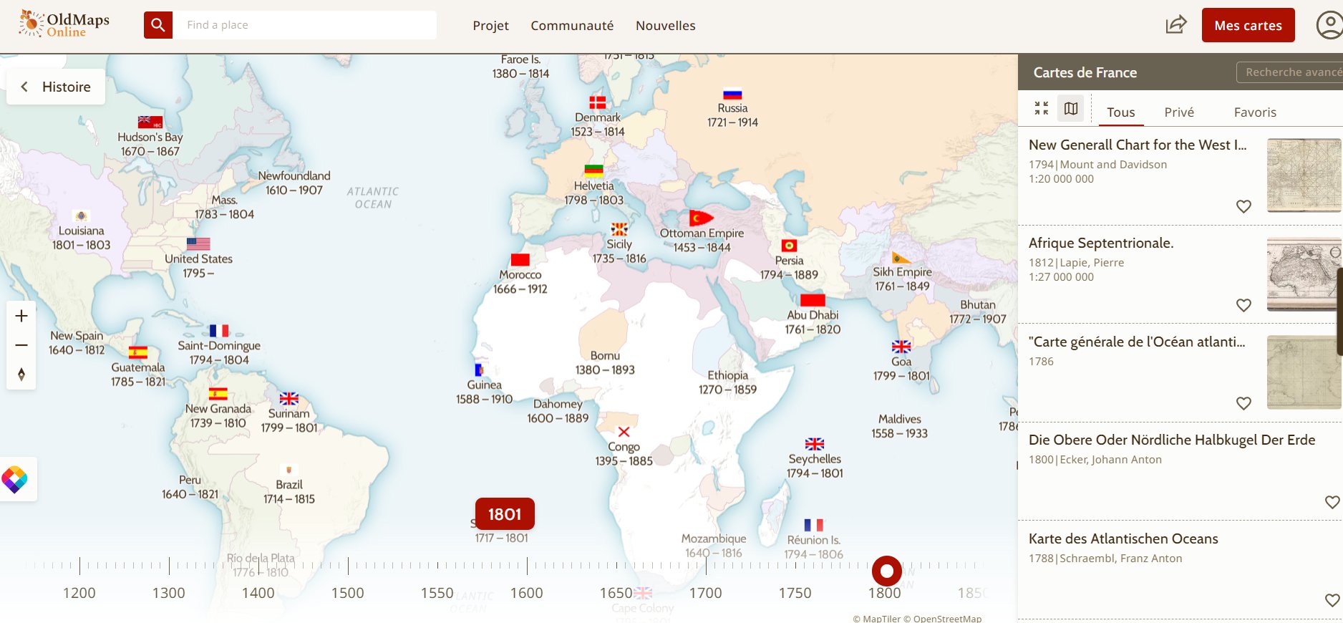
Task: Favorite the Afrique Septentrionale map
Action: (x=1244, y=305)
